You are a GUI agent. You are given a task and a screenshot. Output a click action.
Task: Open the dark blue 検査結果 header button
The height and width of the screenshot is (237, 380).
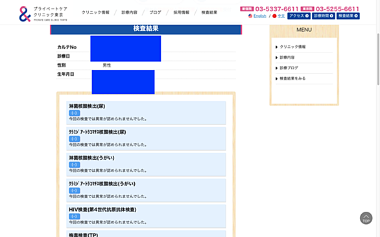348,16
